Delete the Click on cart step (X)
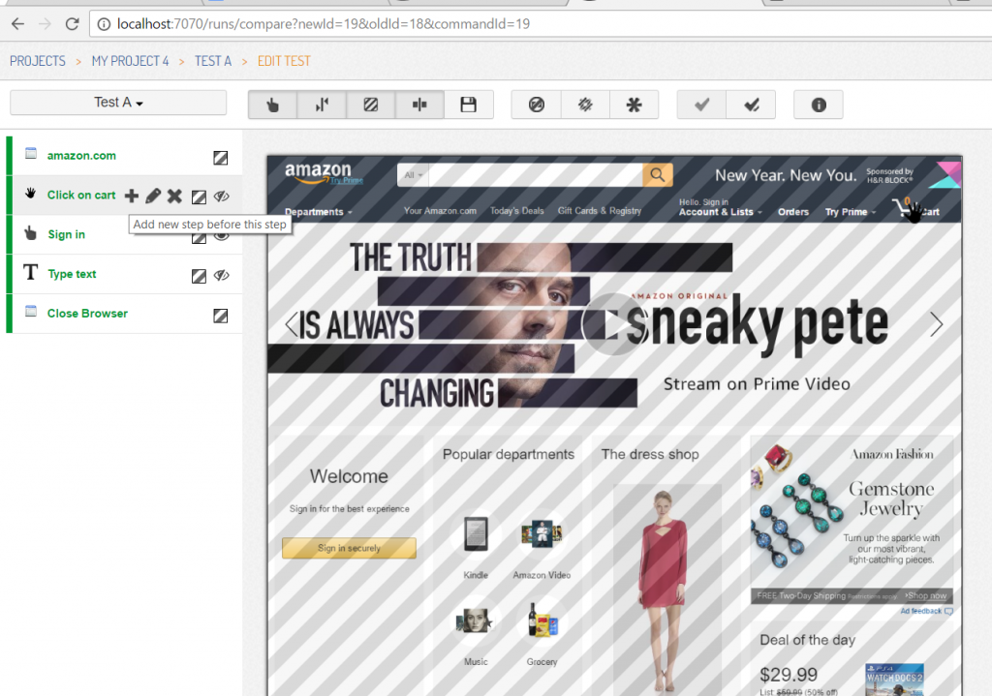The image size is (992, 696). coord(174,197)
